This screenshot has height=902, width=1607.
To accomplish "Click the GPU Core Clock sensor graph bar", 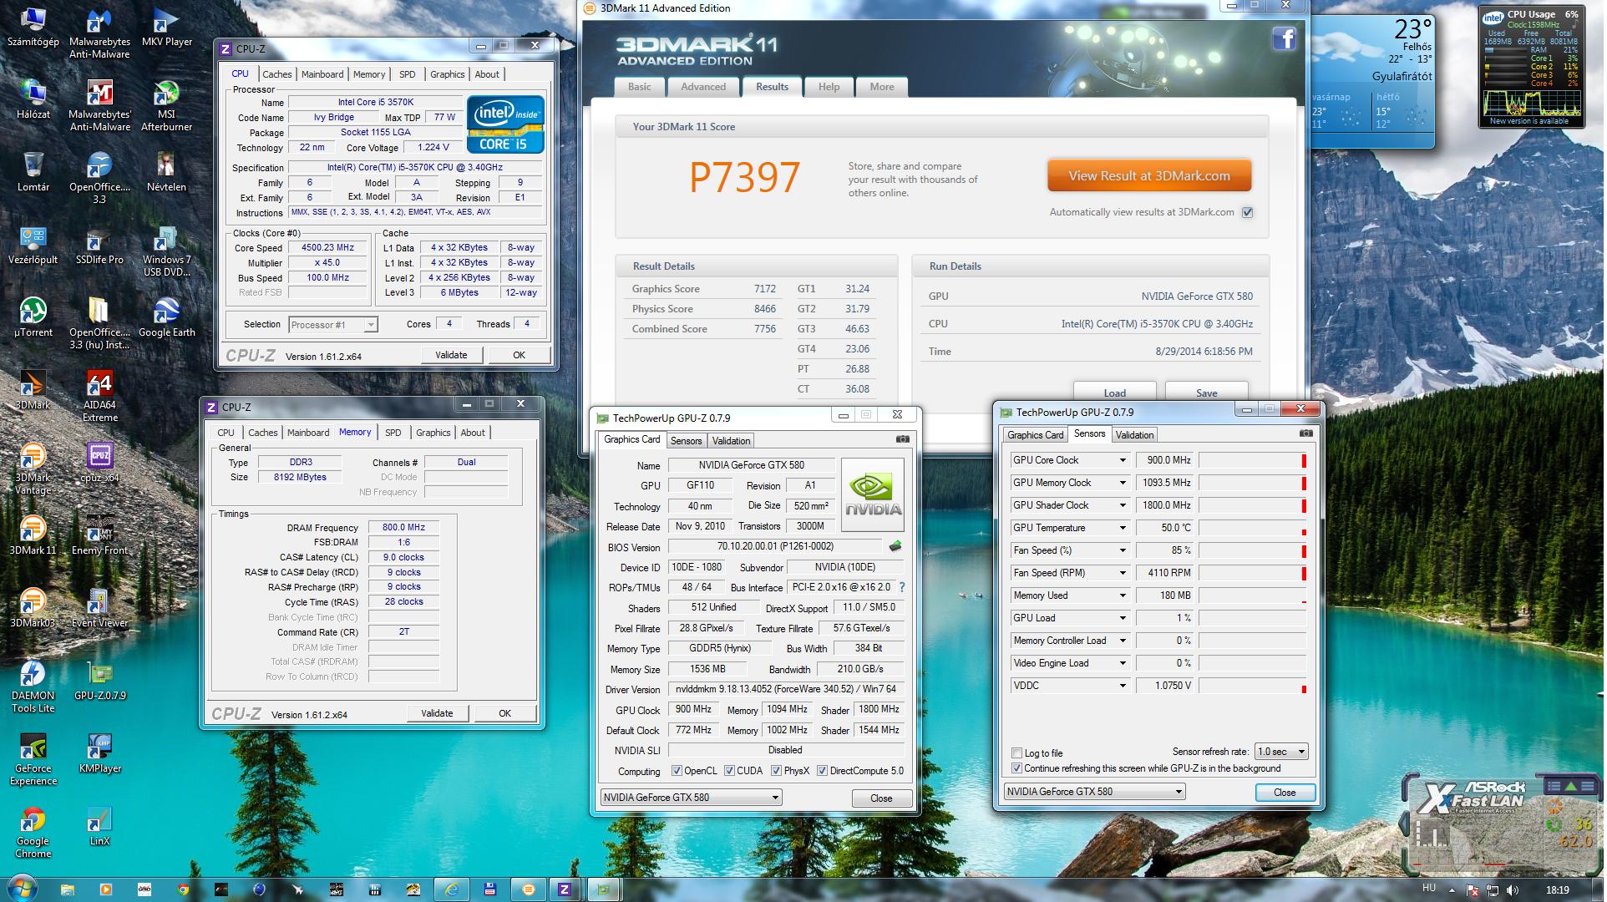I will tap(1253, 460).
